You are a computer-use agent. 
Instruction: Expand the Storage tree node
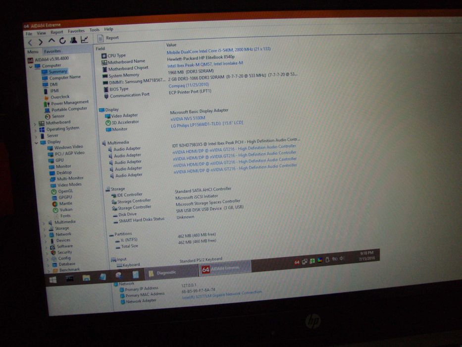click(x=45, y=230)
